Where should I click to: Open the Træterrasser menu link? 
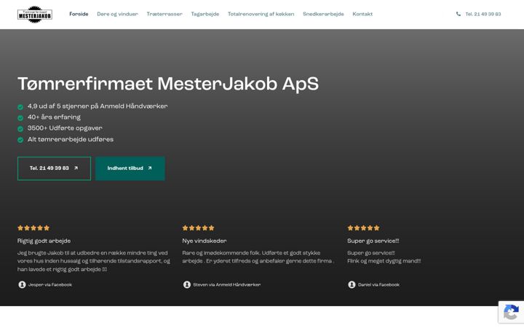click(164, 14)
